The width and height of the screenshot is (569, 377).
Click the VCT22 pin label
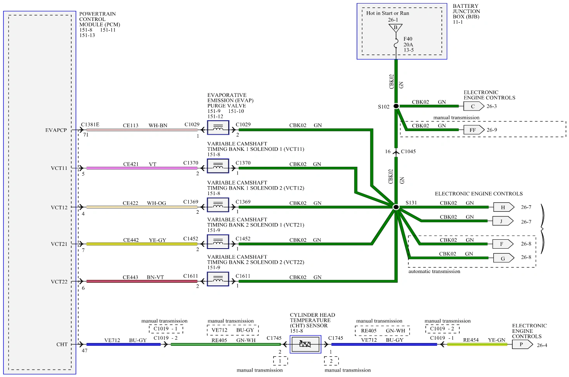click(x=59, y=282)
